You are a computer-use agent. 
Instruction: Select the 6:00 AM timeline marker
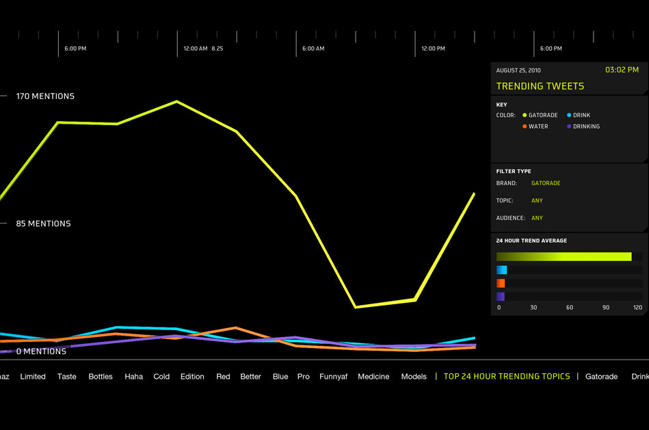313,49
